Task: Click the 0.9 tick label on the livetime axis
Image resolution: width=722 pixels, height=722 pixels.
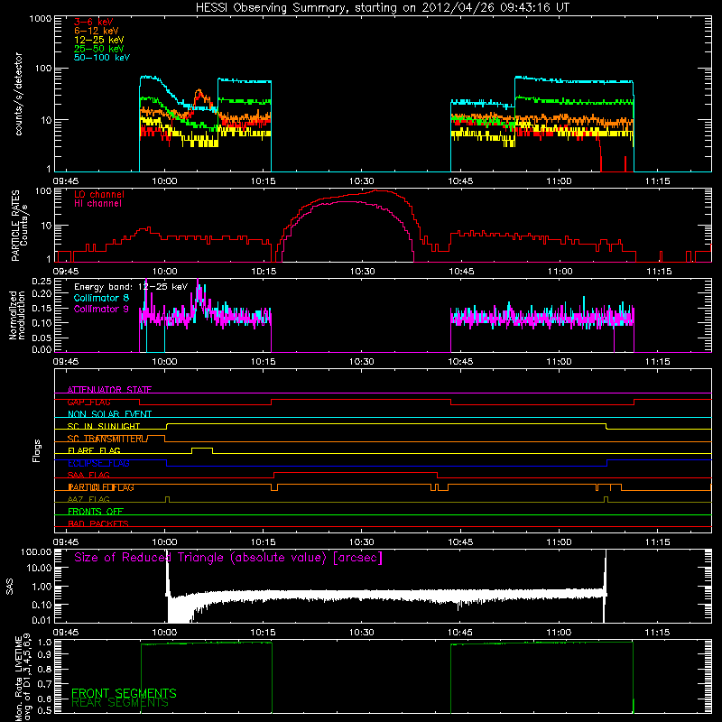Action: 44,654
